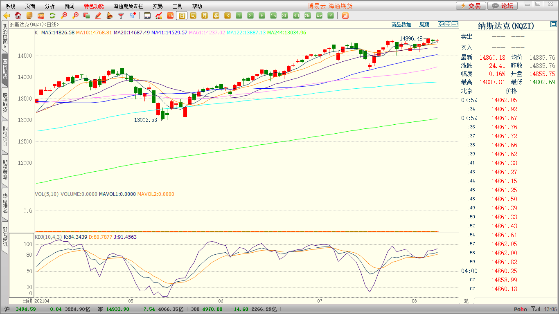This screenshot has width=559, height=314.
Task: Open the 帮助 menu
Action: click(x=197, y=6)
